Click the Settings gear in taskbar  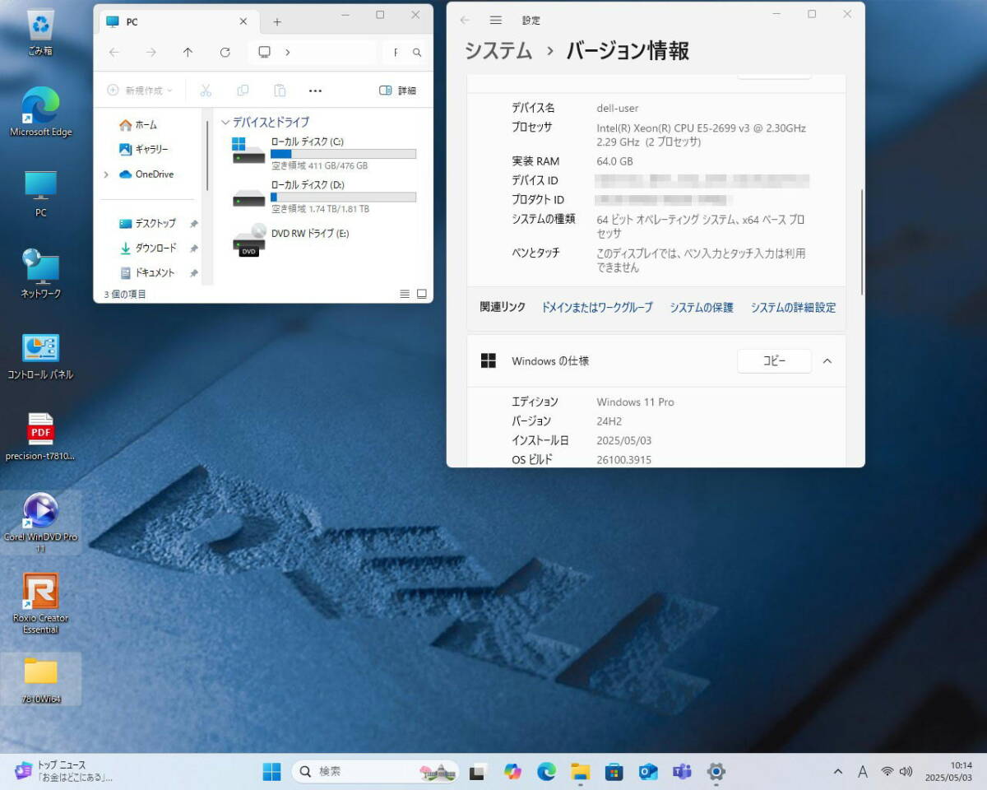716,772
